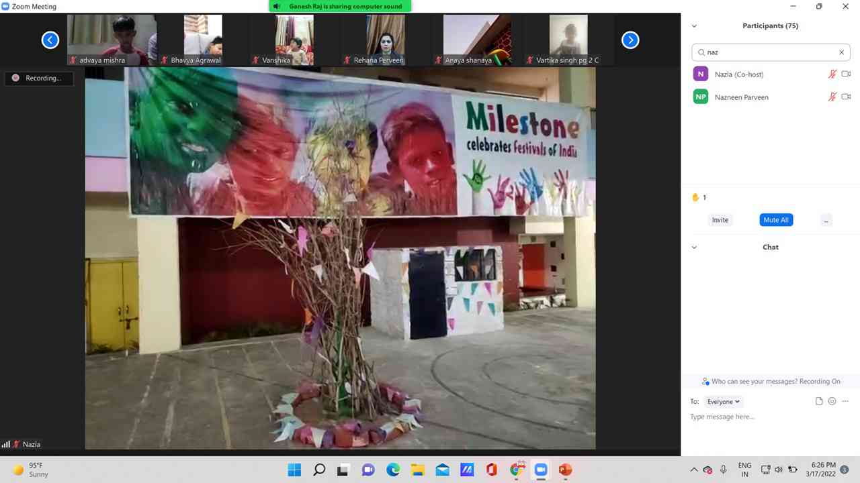Click the Recording status indicator
860x483 pixels.
pyautogui.click(x=38, y=78)
